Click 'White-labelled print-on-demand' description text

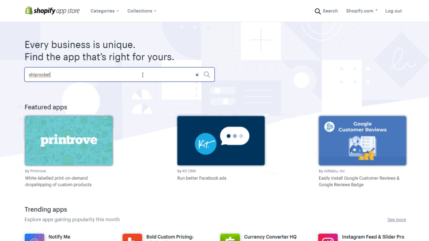pyautogui.click(x=58, y=182)
